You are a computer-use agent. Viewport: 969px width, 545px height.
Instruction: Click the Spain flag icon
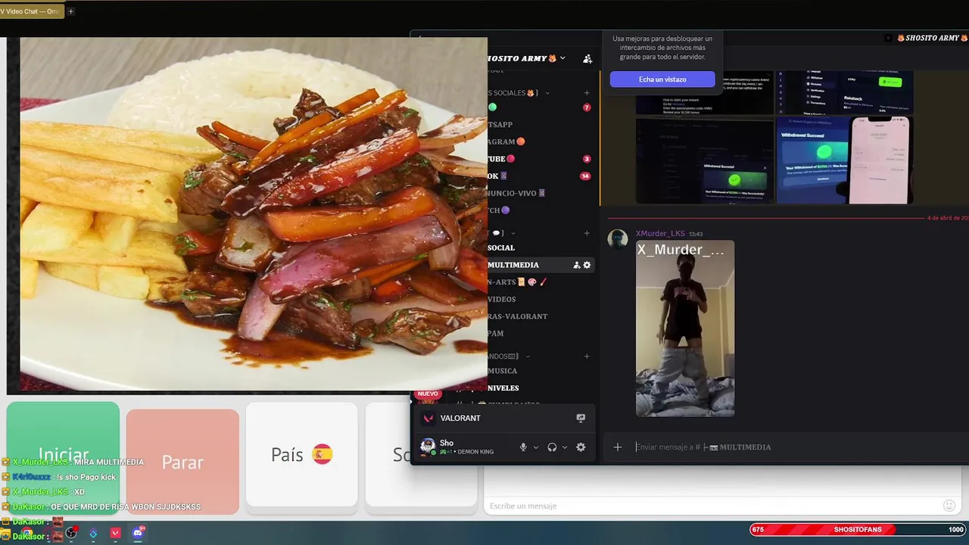[x=322, y=454]
